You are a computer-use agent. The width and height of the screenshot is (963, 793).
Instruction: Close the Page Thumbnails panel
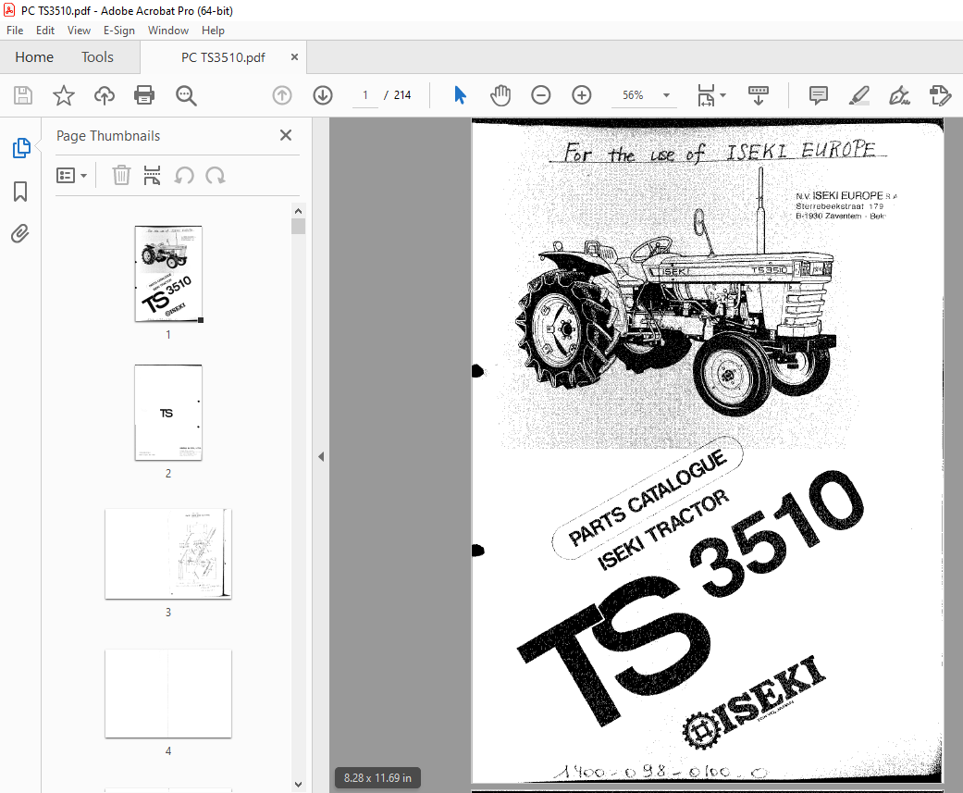286,135
